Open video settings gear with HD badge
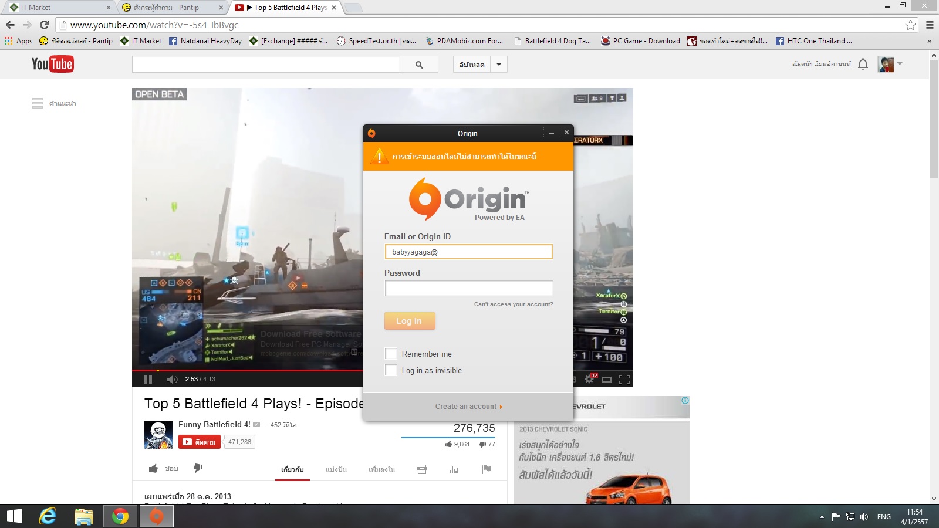 [x=590, y=378]
